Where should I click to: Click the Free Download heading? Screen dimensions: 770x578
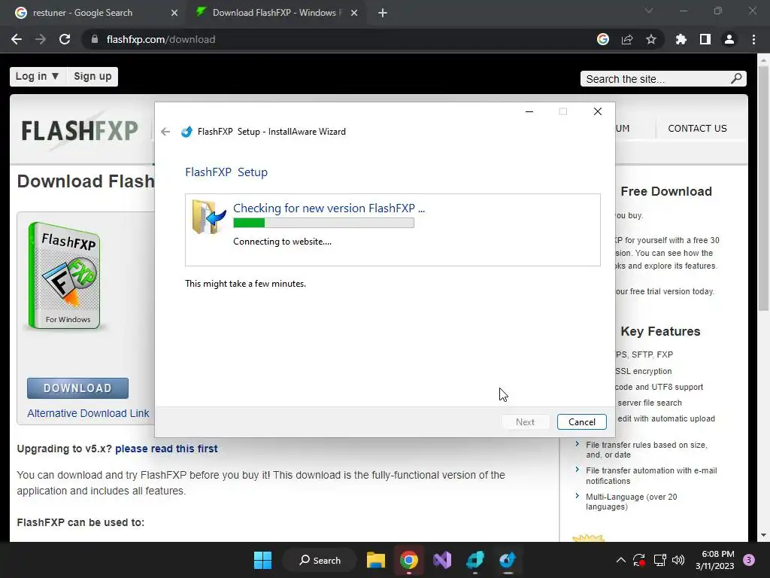[x=666, y=191]
